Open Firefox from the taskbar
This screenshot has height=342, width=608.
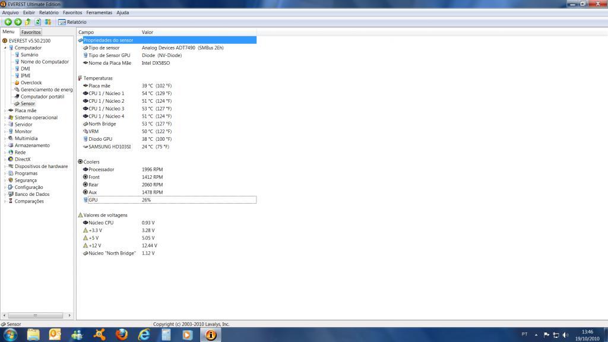[122, 335]
